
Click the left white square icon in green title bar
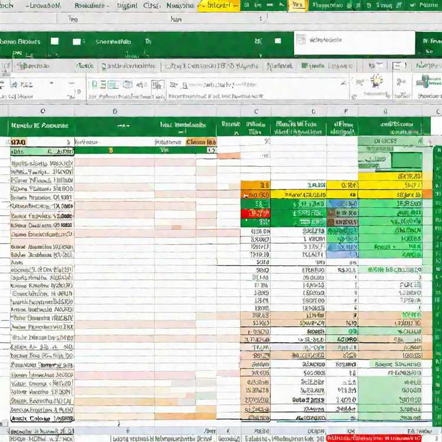click(x=54, y=41)
